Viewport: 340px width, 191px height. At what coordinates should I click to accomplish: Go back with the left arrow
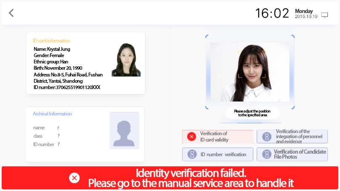tap(11, 13)
